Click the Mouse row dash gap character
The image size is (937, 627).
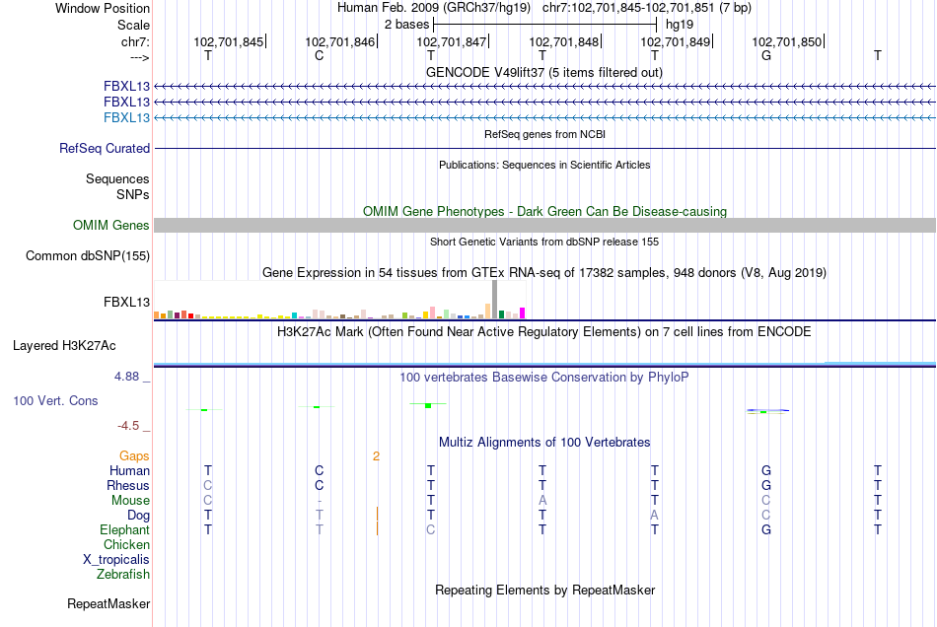[x=320, y=501]
